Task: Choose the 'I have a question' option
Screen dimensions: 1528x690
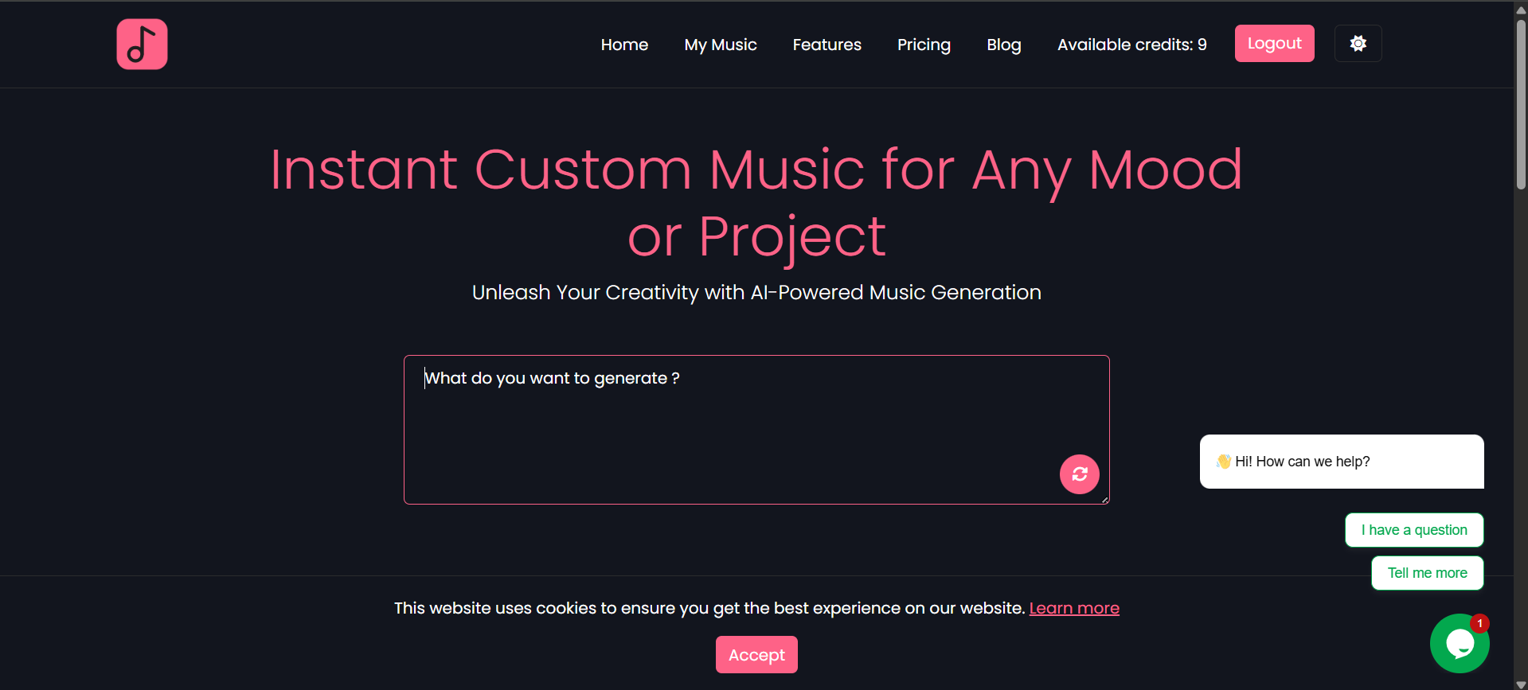Action: point(1413,530)
